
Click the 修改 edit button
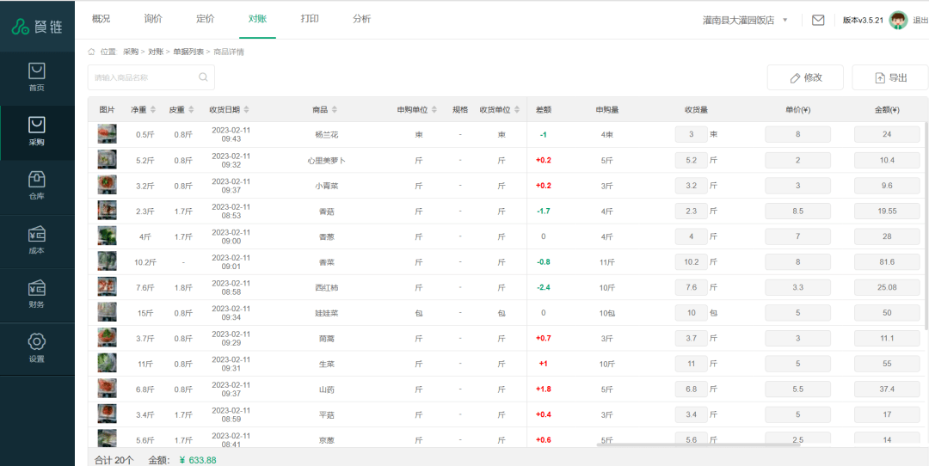coord(805,77)
